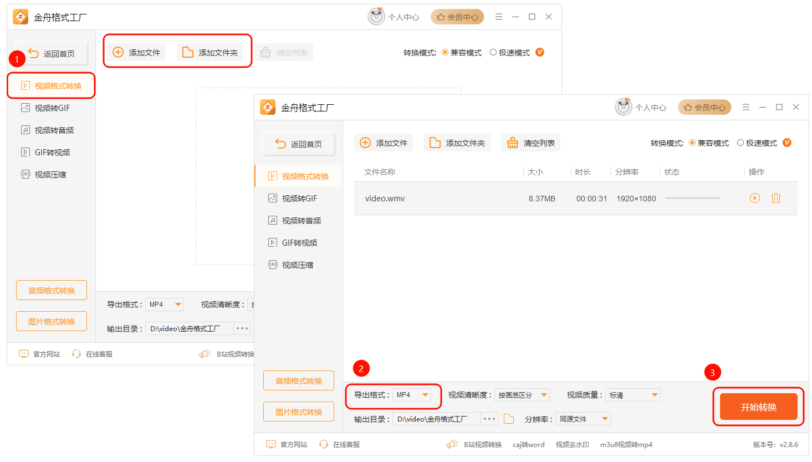Screen dimensions: 812x462
Task: Open 音频格式转换 in the front window
Action: pyautogui.click(x=299, y=380)
